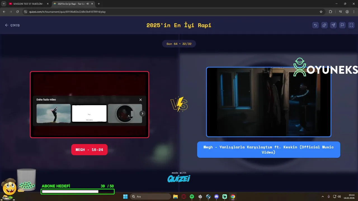Click the Son 64 • 32/32 round indicator
This screenshot has width=358, height=201.
pyautogui.click(x=179, y=44)
